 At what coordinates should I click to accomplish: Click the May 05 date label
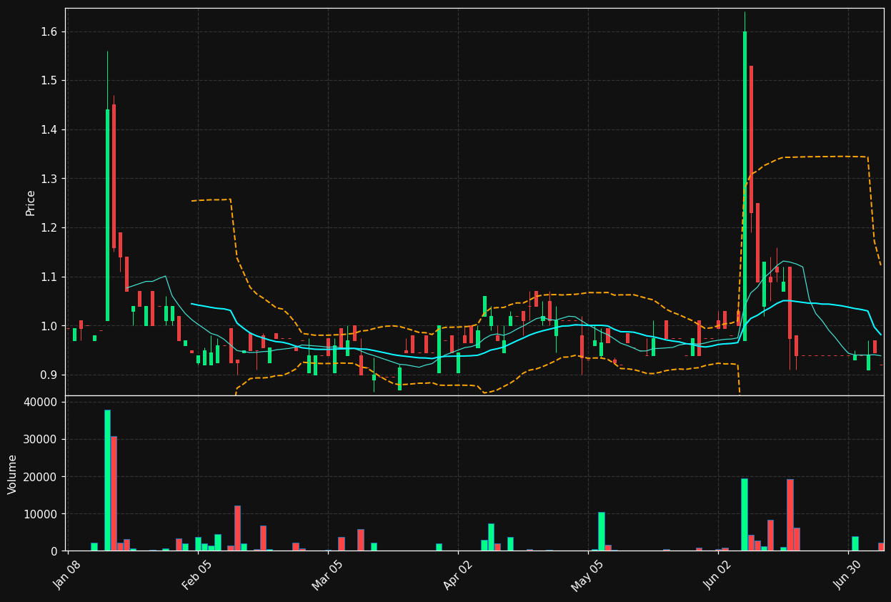click(587, 576)
